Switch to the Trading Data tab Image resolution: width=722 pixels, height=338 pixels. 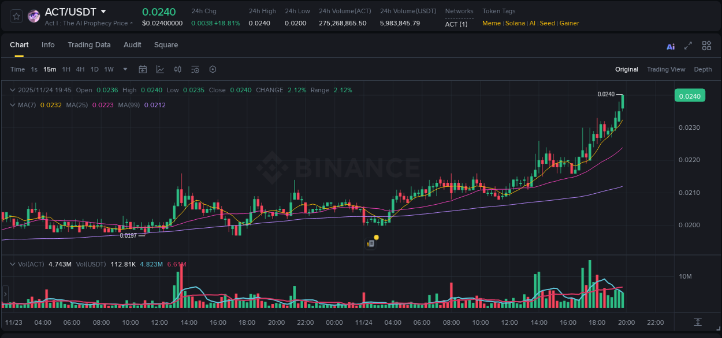click(89, 45)
